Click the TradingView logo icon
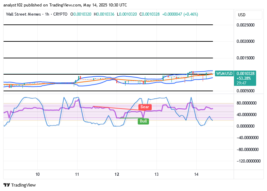This screenshot has width=267, height=191. 7,185
